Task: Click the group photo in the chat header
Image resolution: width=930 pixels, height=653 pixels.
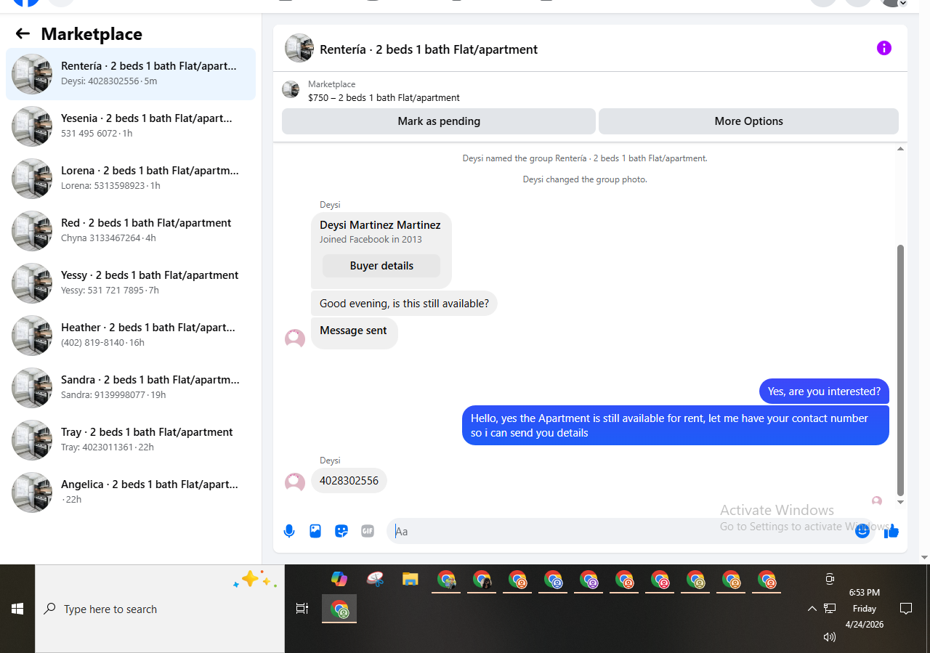Action: coord(299,49)
